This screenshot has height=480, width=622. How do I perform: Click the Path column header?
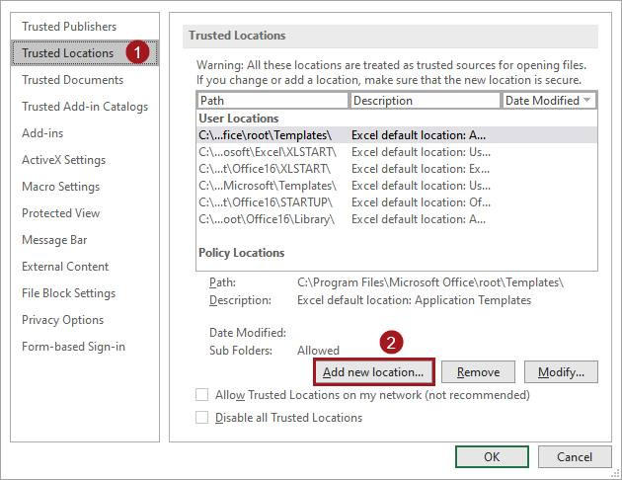click(272, 101)
